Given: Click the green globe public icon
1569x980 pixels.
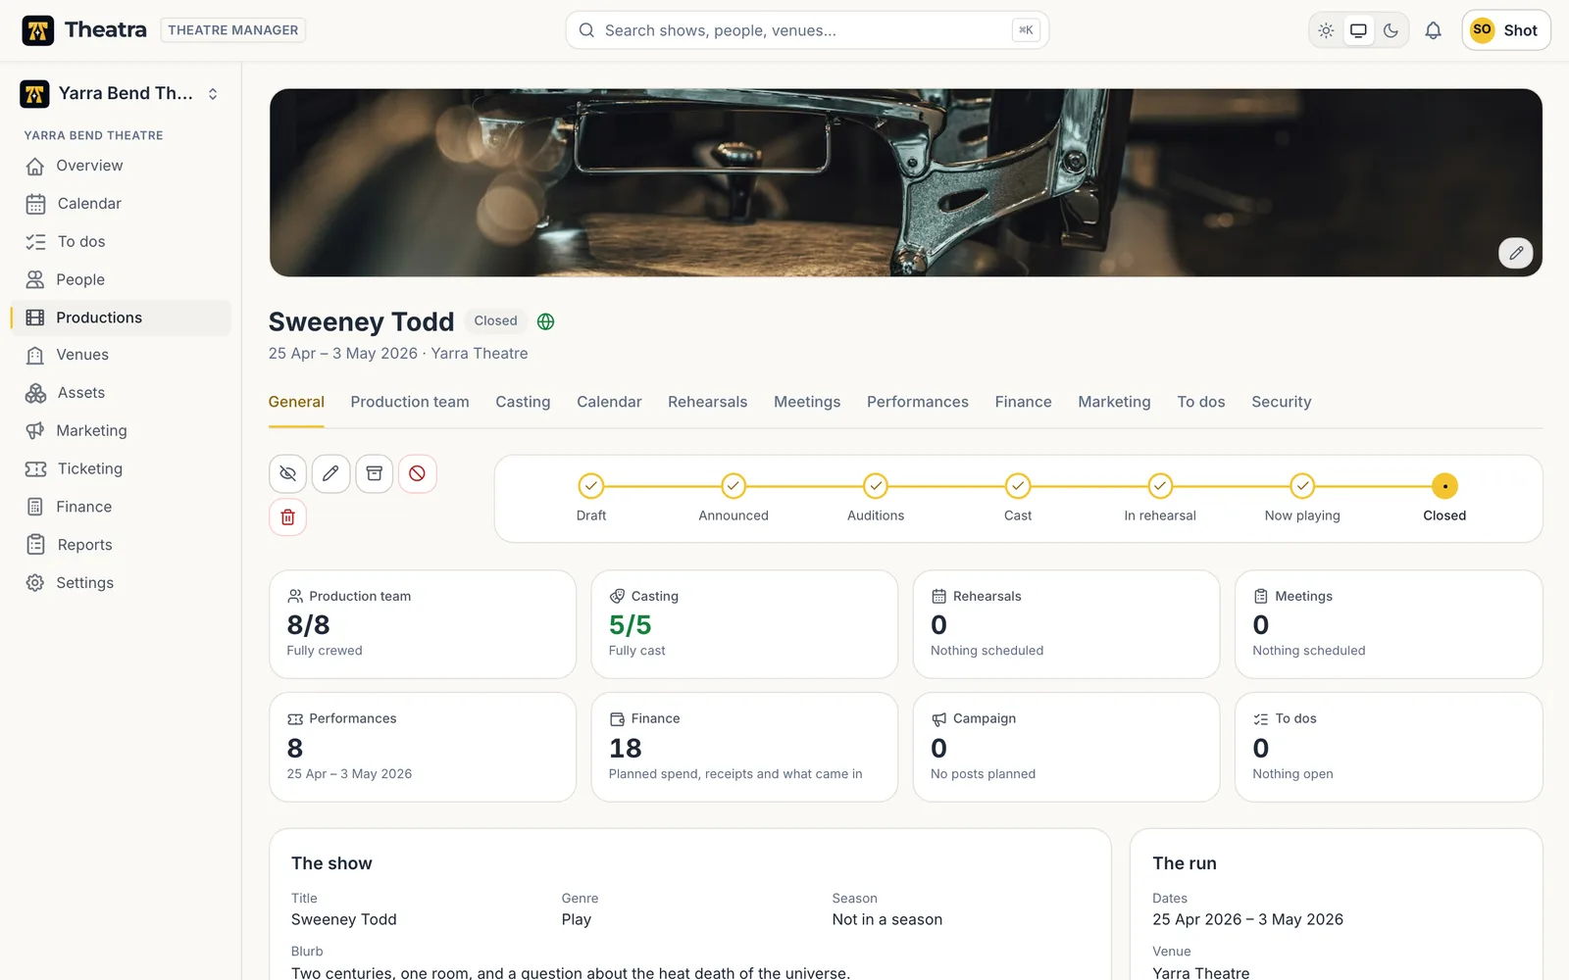Looking at the screenshot, I should click(x=546, y=321).
